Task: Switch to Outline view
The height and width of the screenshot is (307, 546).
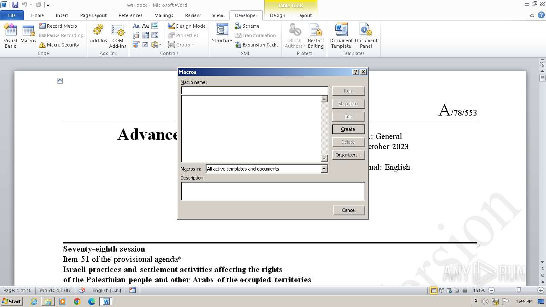Action: [x=456, y=290]
